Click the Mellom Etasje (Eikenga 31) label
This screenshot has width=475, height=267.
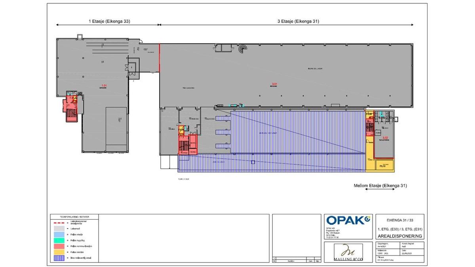(380, 185)
